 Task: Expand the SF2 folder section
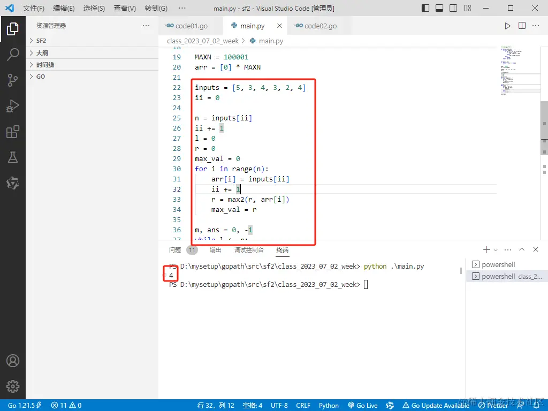pyautogui.click(x=92, y=41)
